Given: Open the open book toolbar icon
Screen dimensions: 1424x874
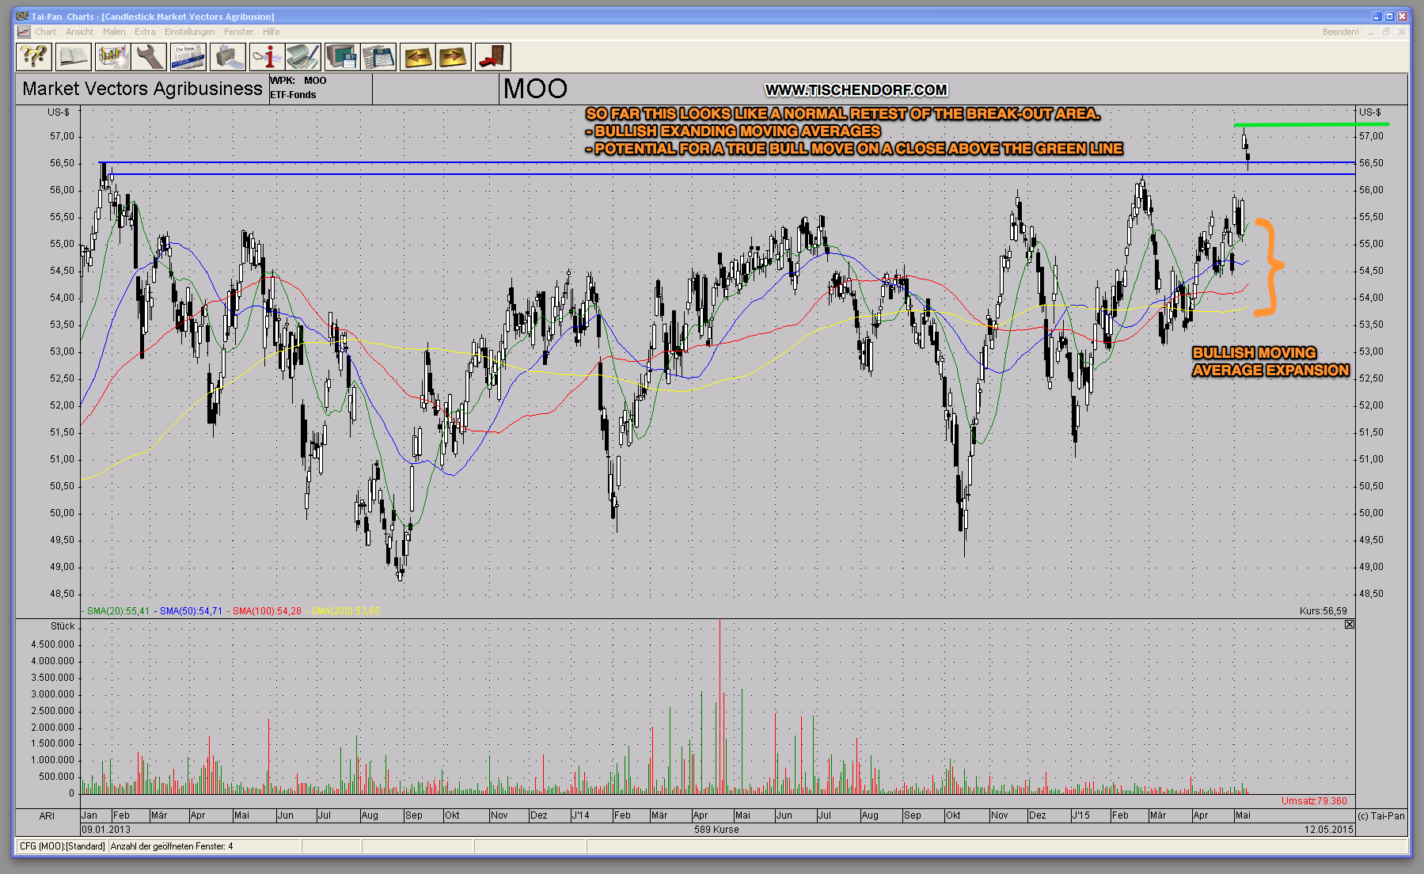Looking at the screenshot, I should pos(73,57).
